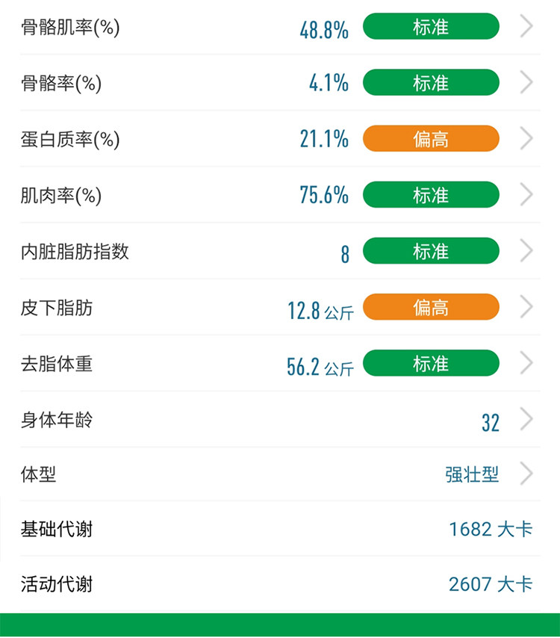Open the 皮下脂肪 row chevron
Image resolution: width=560 pixels, height=638 pixels.
526,307
